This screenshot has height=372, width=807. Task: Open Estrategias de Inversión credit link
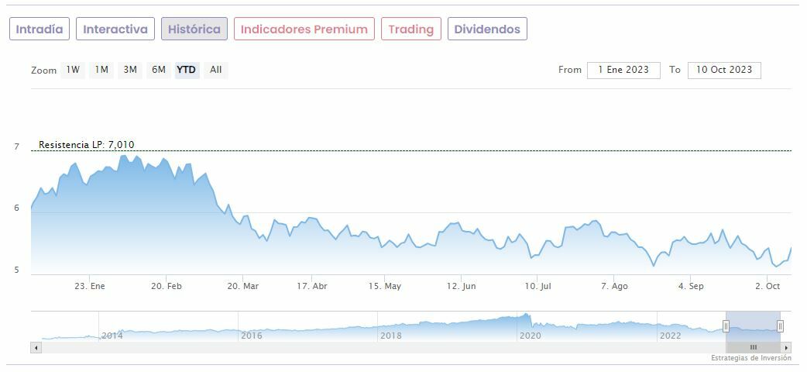(x=751, y=358)
